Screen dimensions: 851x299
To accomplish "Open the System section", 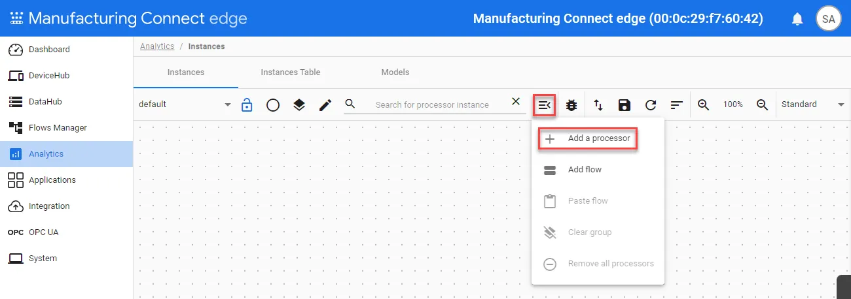I will point(66,259).
